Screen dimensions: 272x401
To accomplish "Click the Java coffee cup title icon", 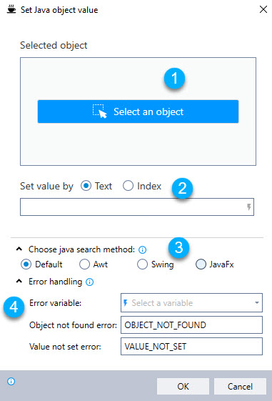I will (x=11, y=10).
